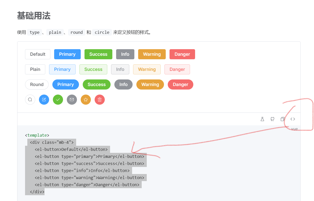Click the Default button
The image size is (314, 201).
click(x=37, y=54)
